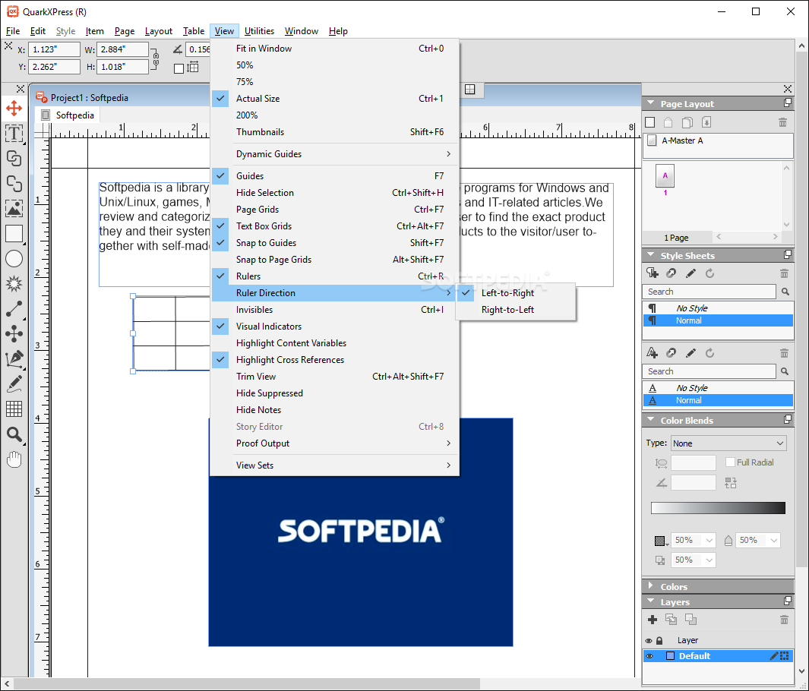Click the edit paragraph style pencil icon

pos(690,273)
